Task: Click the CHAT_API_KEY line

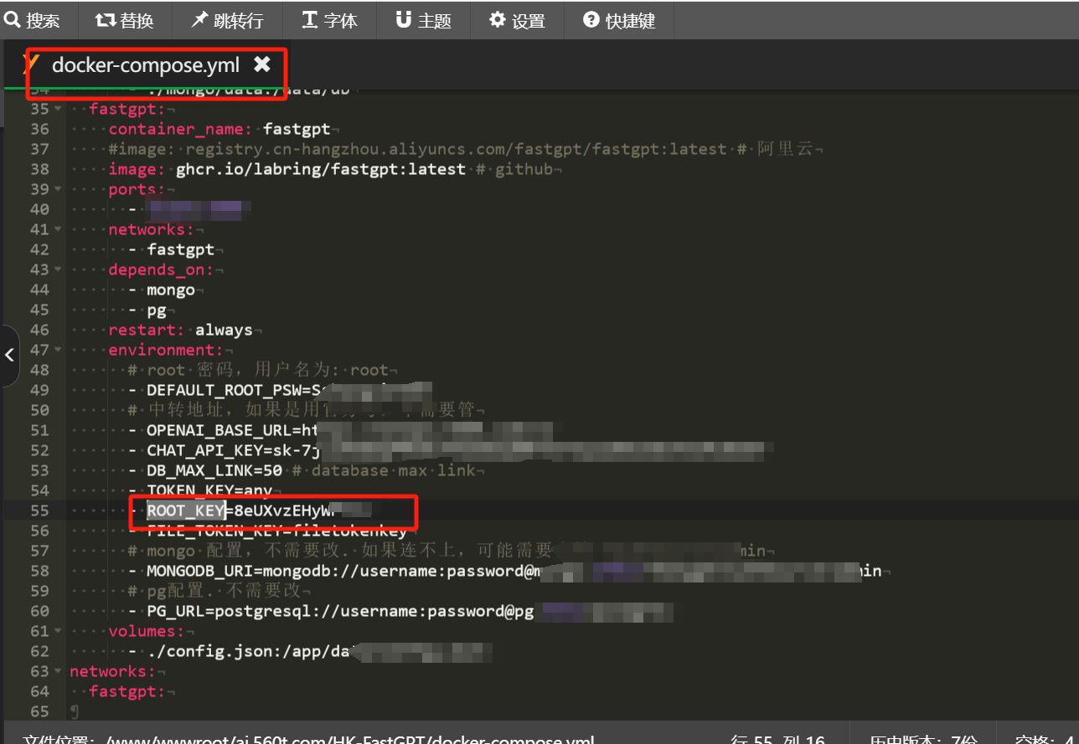Action: point(451,450)
